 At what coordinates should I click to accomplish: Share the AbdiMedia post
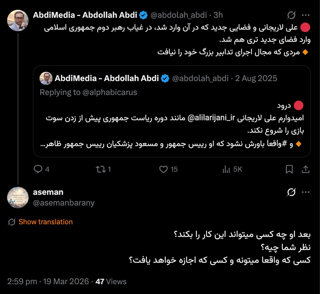(305, 169)
